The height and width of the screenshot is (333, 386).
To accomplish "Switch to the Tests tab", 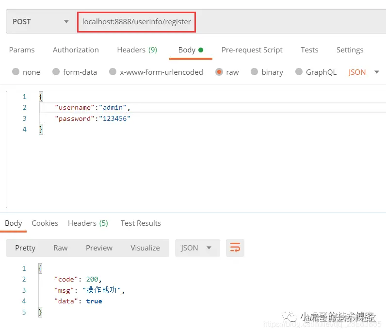I will pos(309,50).
